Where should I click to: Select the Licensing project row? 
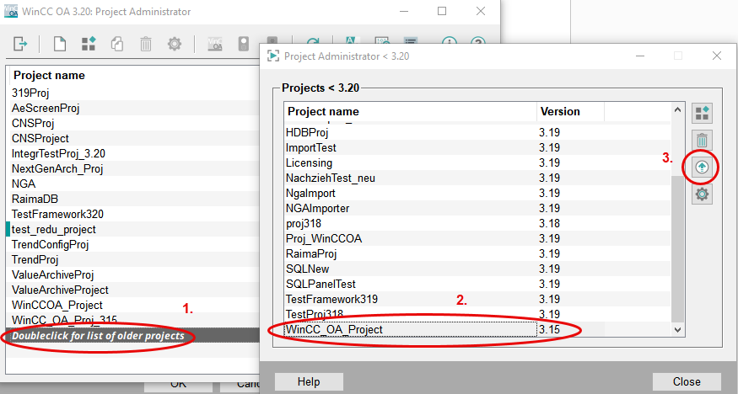pyautogui.click(x=477, y=163)
